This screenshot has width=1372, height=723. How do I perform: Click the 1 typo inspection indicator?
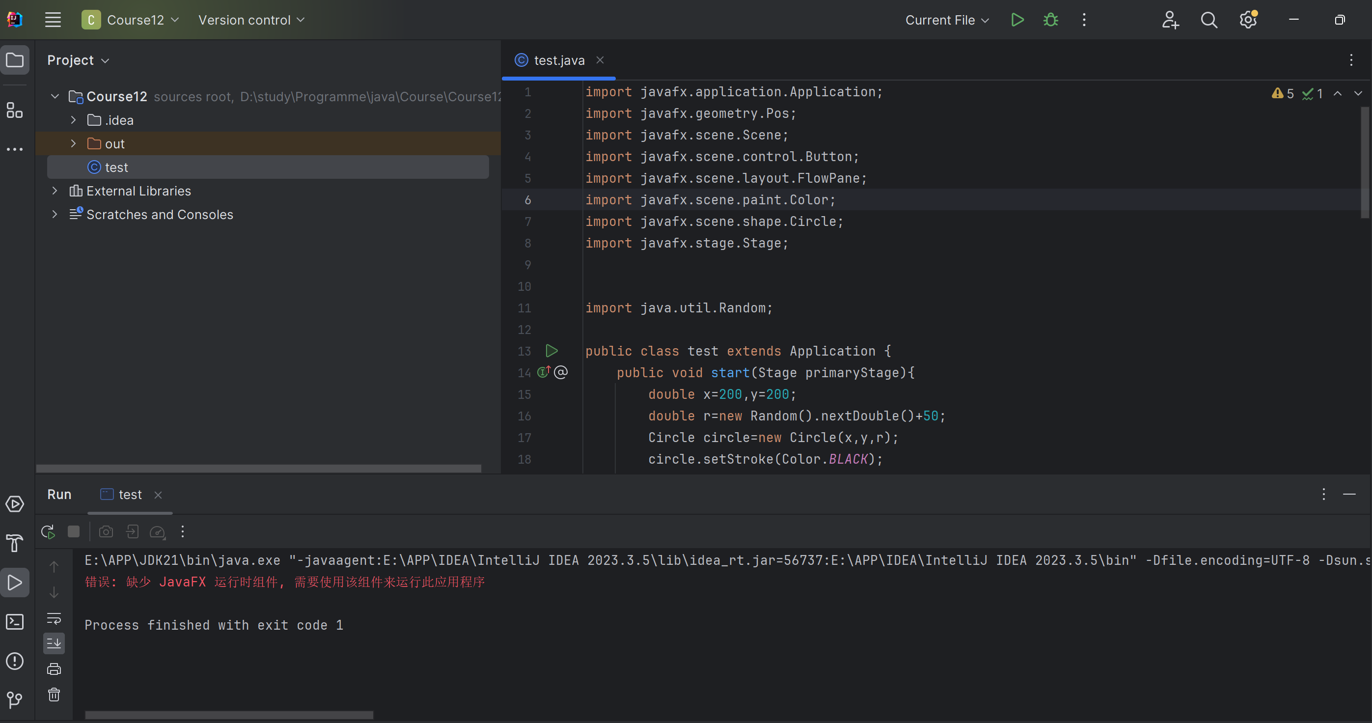tap(1313, 94)
